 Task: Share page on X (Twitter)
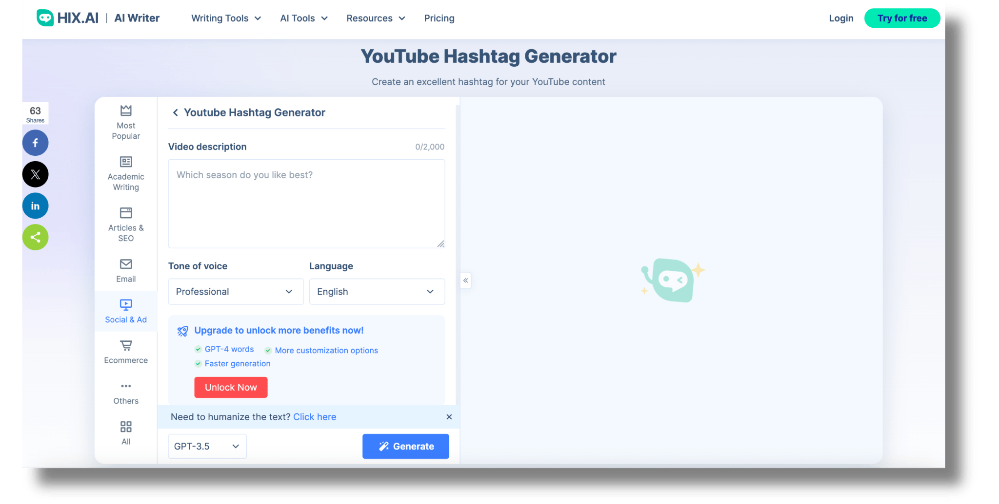[x=35, y=174]
